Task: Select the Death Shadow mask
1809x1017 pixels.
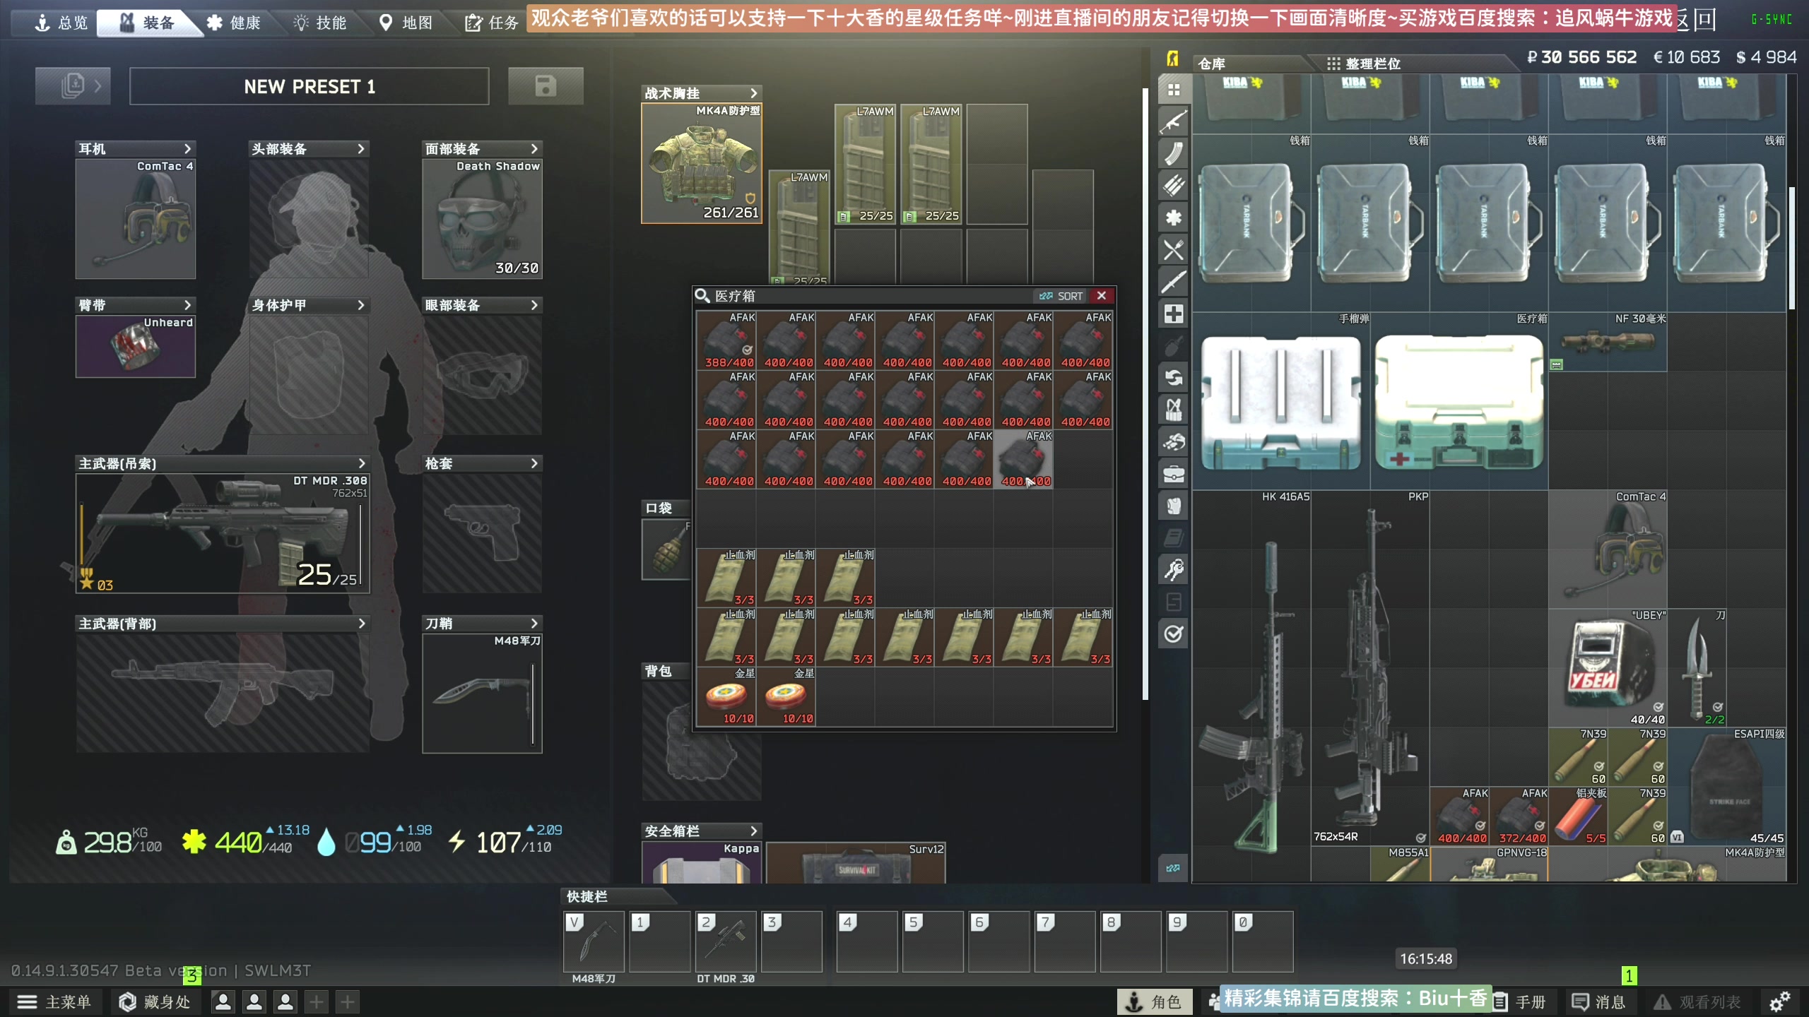Action: click(x=482, y=219)
